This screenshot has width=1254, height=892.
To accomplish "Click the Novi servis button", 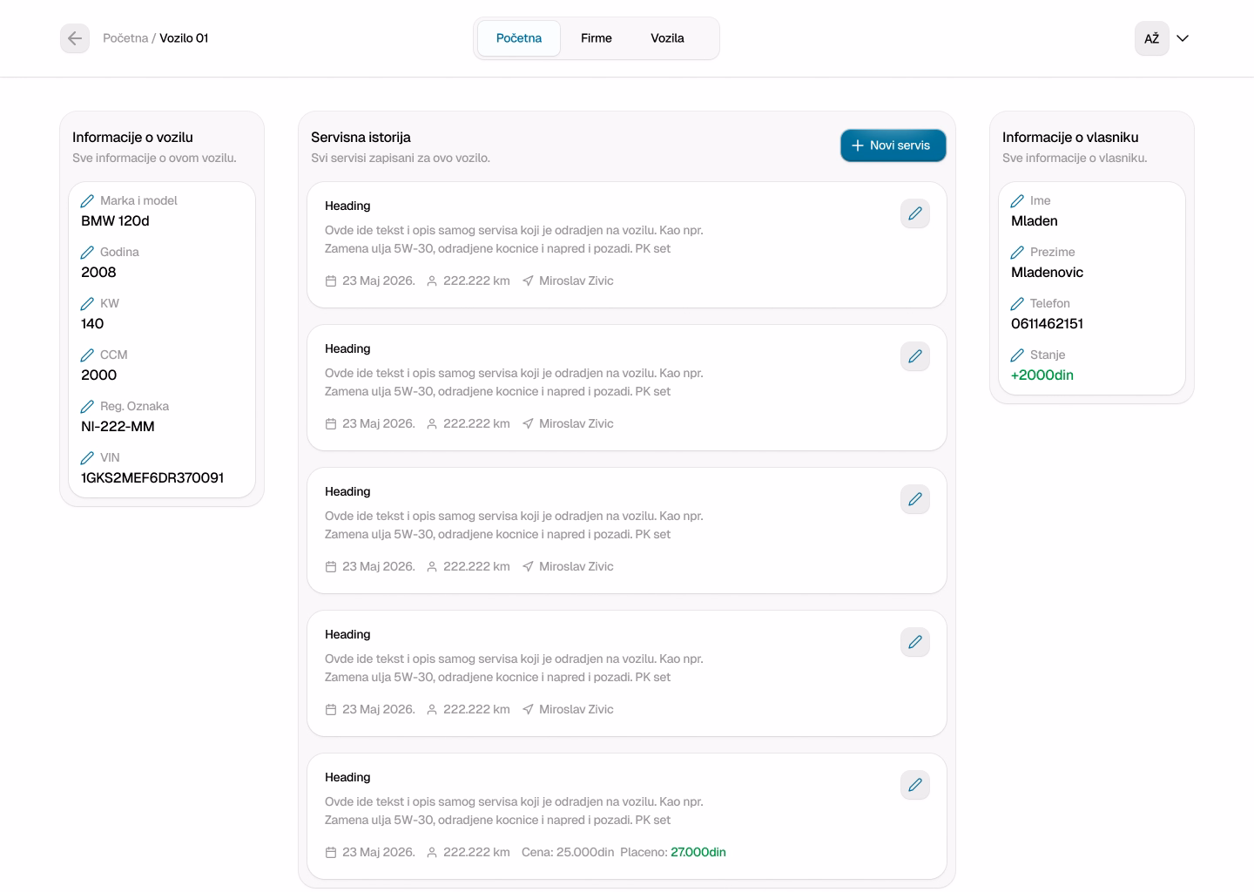I will point(893,145).
